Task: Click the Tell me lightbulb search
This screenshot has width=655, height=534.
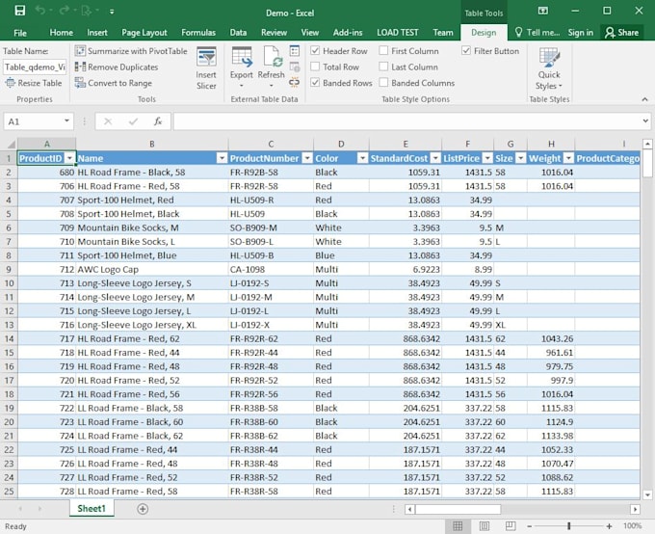Action: click(537, 33)
